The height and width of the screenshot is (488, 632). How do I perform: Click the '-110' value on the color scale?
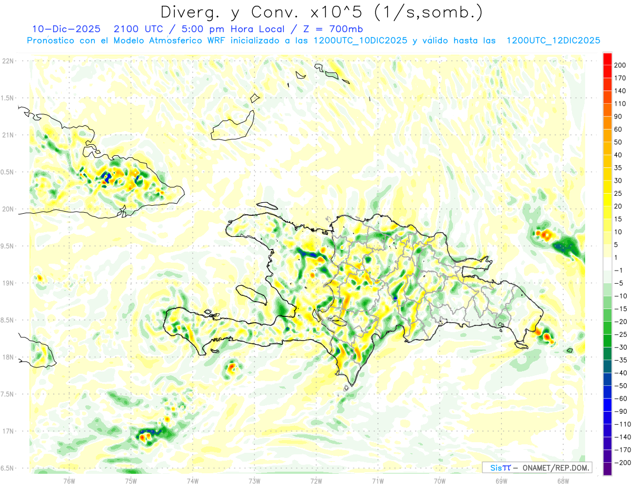click(621, 424)
